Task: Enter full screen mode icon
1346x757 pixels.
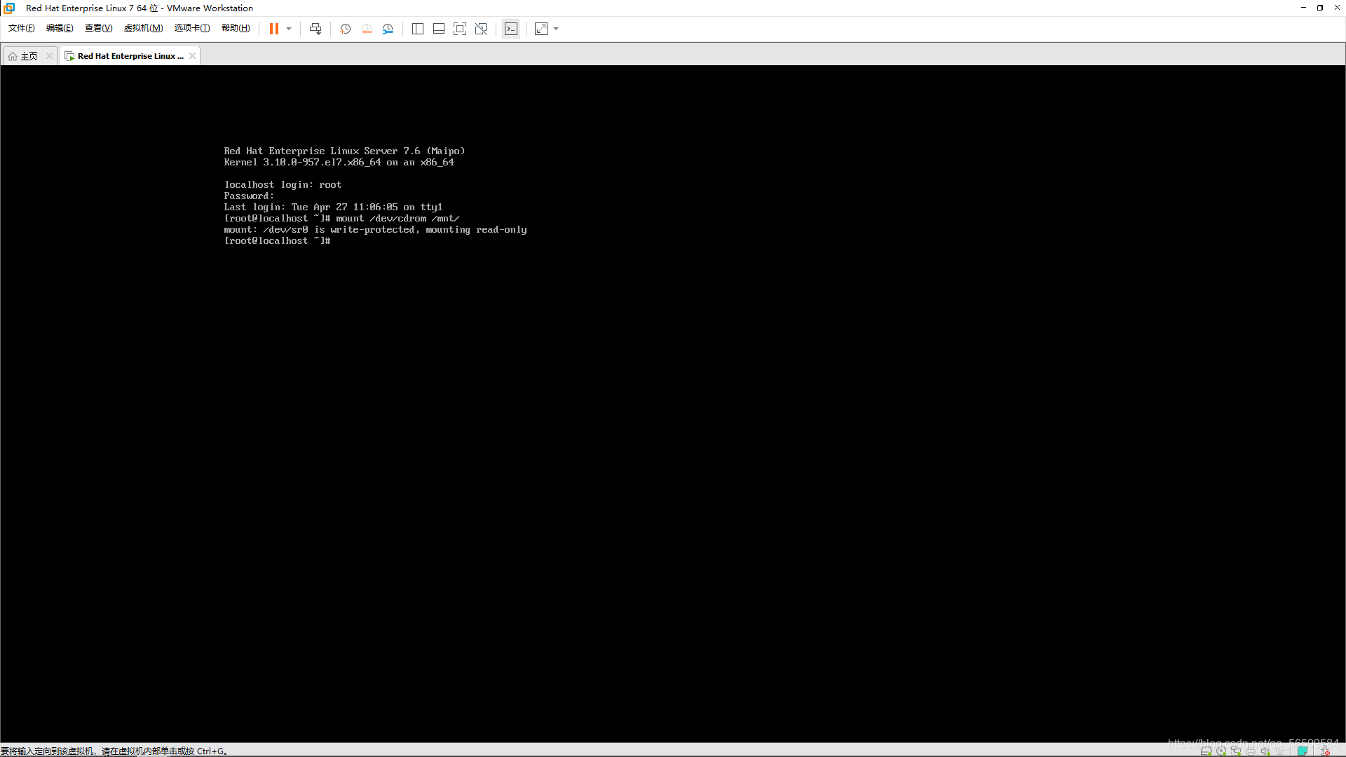Action: click(460, 29)
